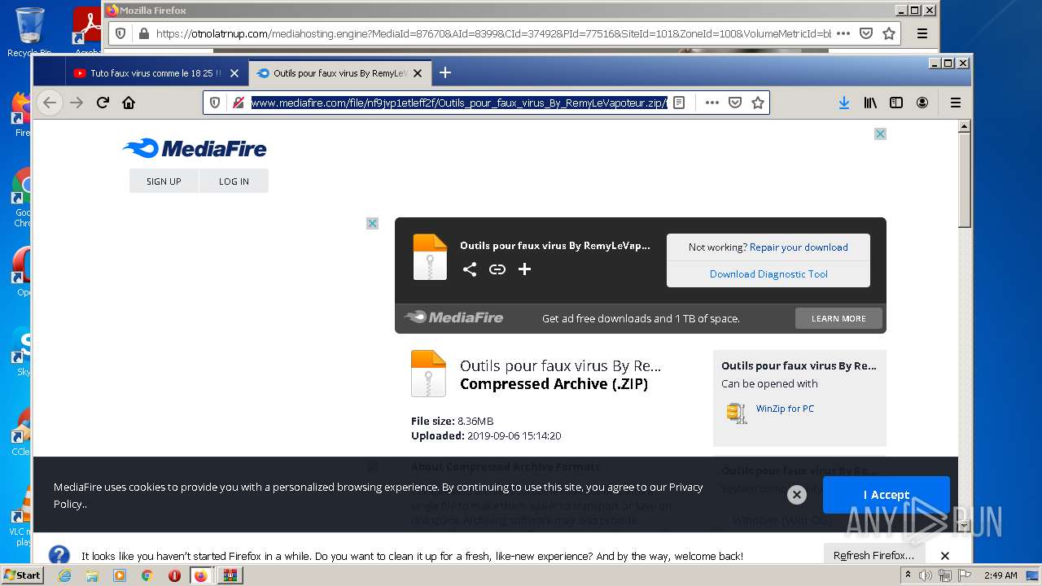This screenshot has width=1042, height=586.
Task: Click scrollbar up arrow on page
Action: click(x=965, y=126)
